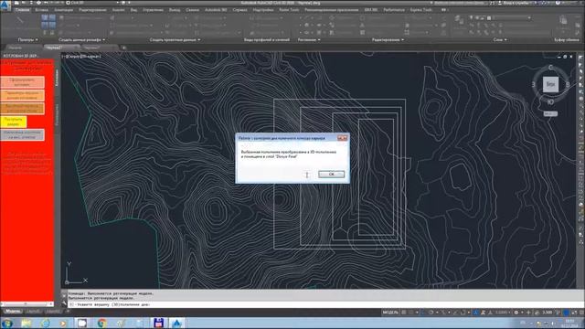Click the yellow button in red panel
The height and width of the screenshot is (329, 585).
click(x=14, y=122)
